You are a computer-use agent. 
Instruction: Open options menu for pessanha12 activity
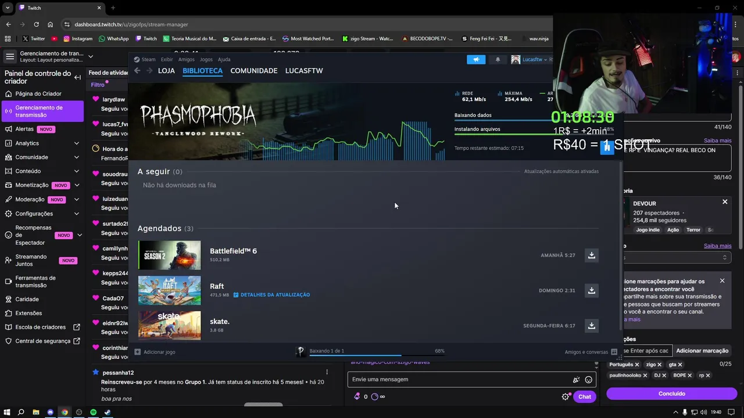click(x=327, y=372)
